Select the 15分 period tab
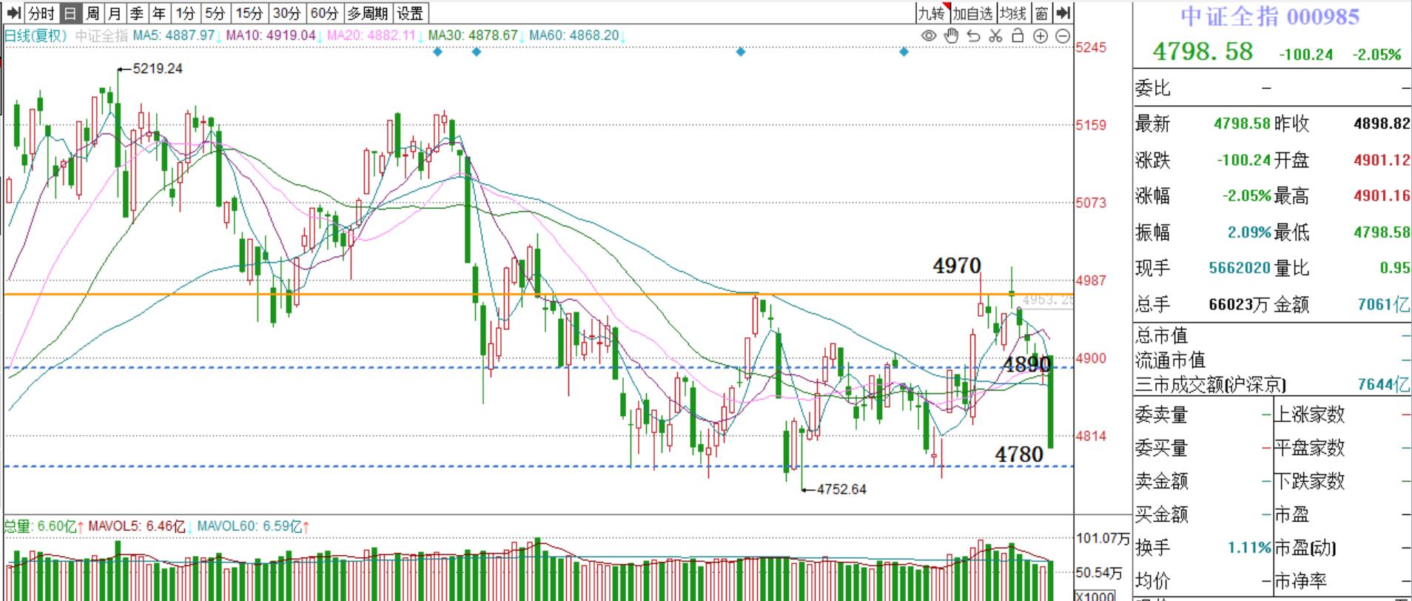This screenshot has width=1412, height=601. point(249,13)
